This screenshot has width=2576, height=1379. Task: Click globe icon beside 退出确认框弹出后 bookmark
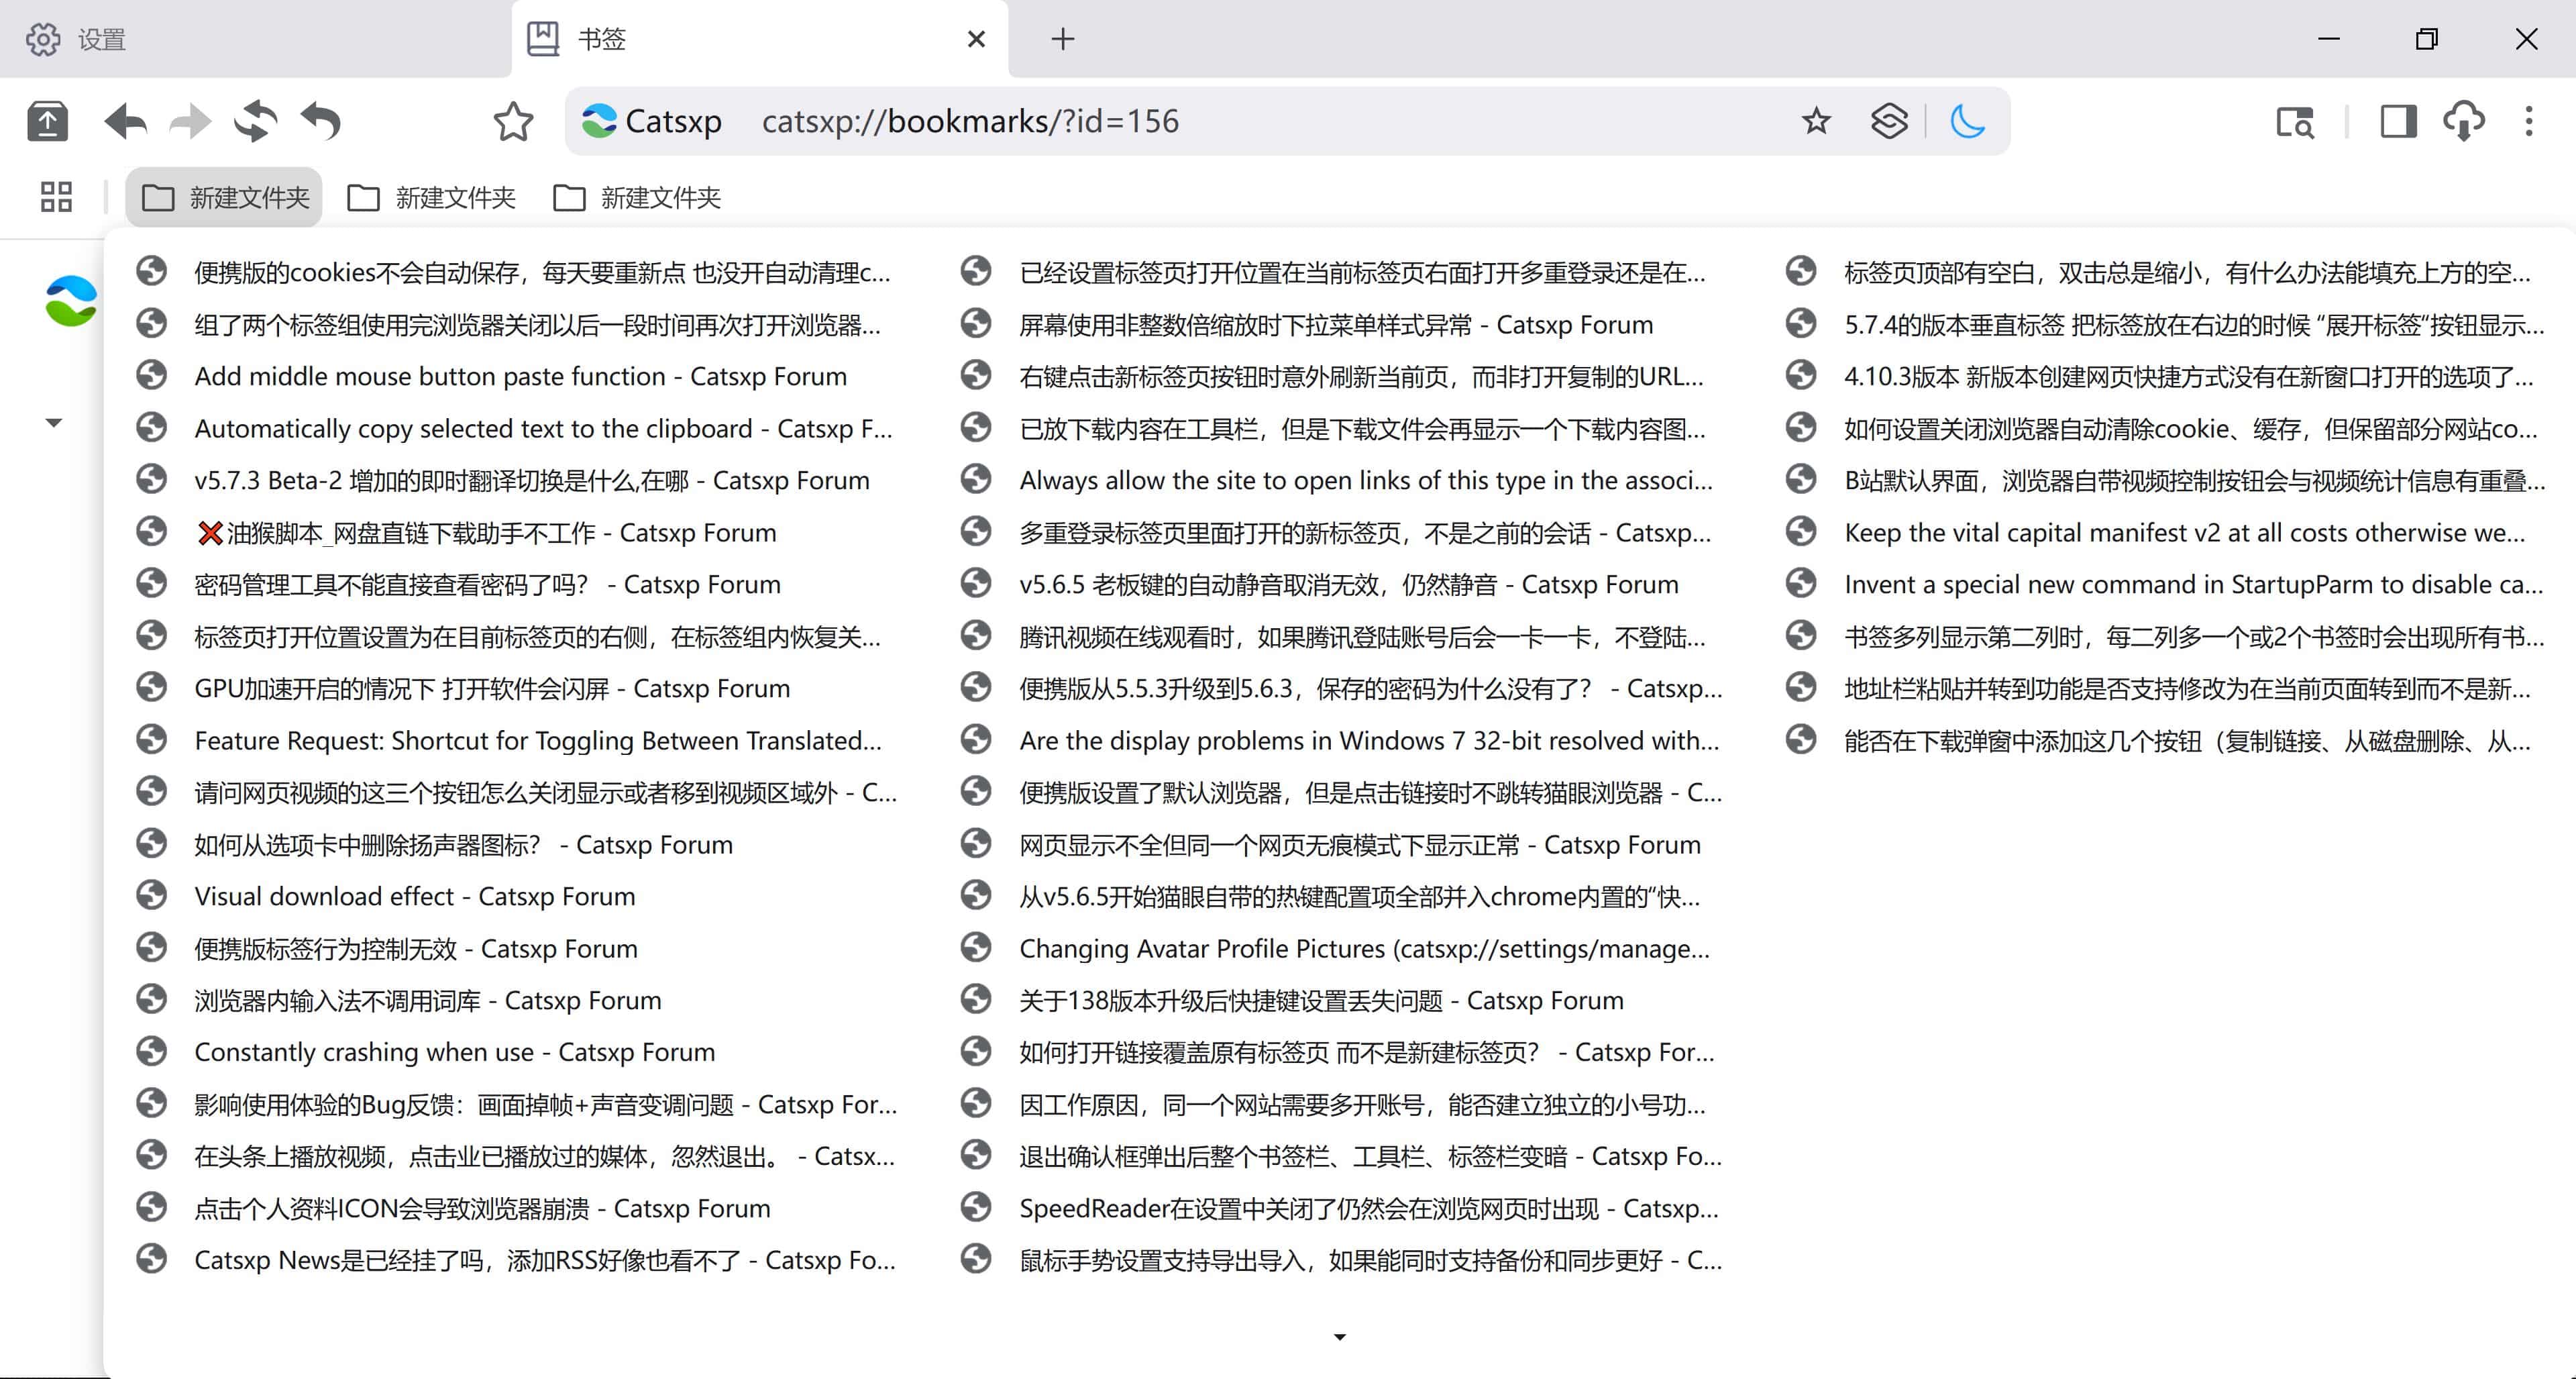click(x=975, y=1156)
